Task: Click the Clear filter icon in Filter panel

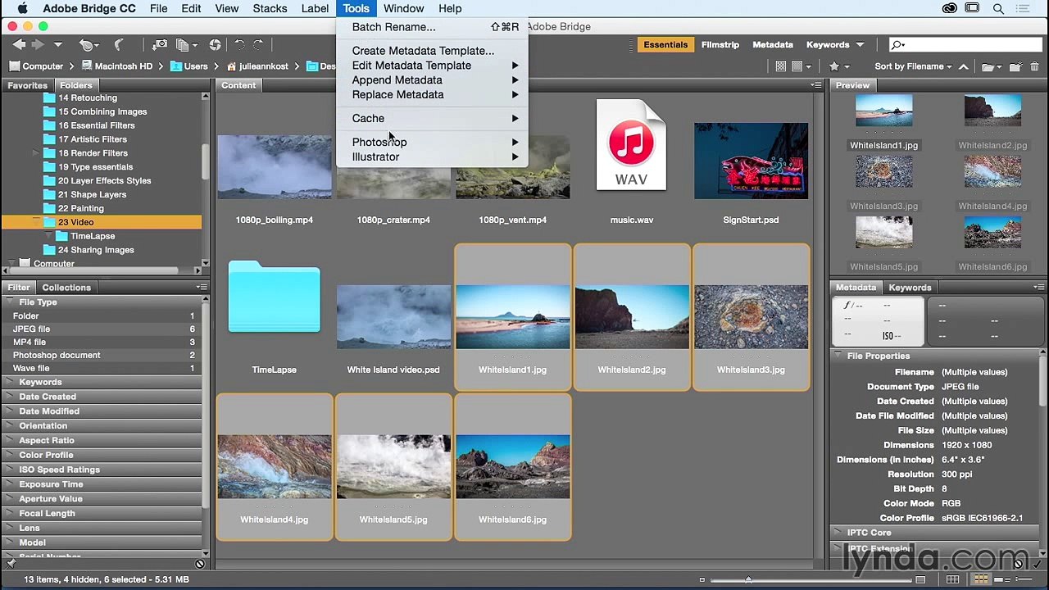Action: click(200, 564)
